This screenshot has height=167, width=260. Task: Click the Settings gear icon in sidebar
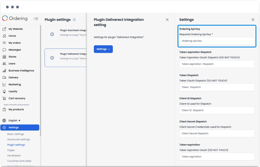pyautogui.click(x=4, y=128)
